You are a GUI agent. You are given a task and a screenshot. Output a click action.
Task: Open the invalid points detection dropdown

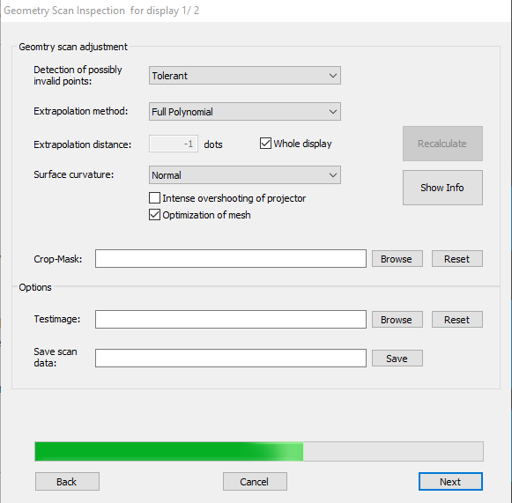click(245, 76)
